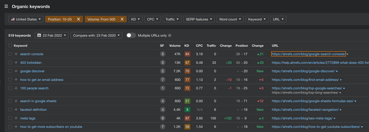Open the ahrefs.com/blog/seo-meta-tags/ URL

pyautogui.click(x=302, y=118)
